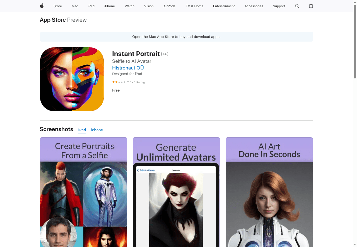
Task: Go to the Watch menu
Action: (129, 6)
